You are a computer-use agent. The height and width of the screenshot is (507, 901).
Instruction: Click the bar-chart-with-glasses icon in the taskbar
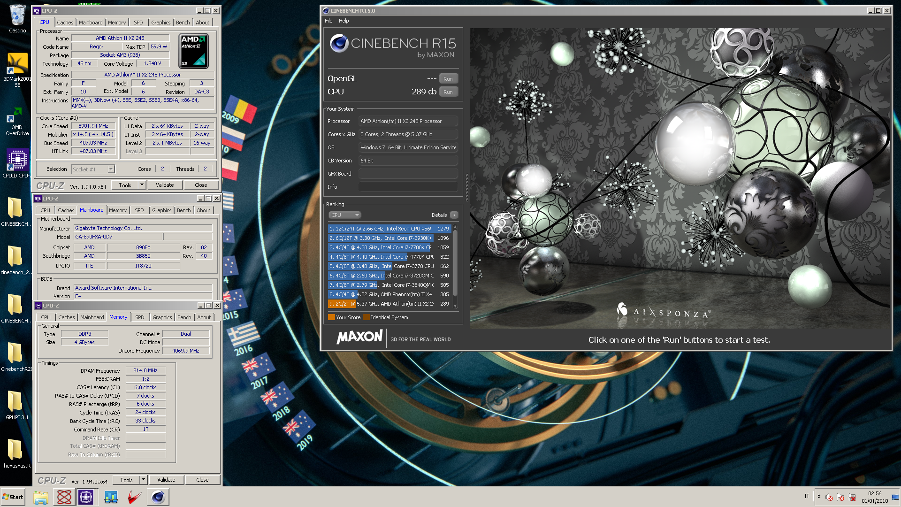click(111, 497)
